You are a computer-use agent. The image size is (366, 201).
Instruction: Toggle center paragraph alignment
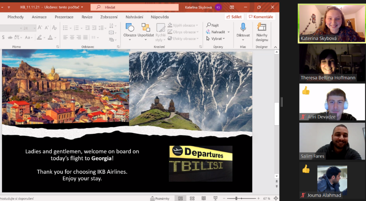pos(72,37)
